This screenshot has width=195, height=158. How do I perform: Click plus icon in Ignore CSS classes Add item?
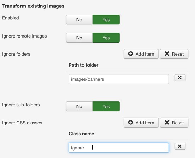click(131, 122)
